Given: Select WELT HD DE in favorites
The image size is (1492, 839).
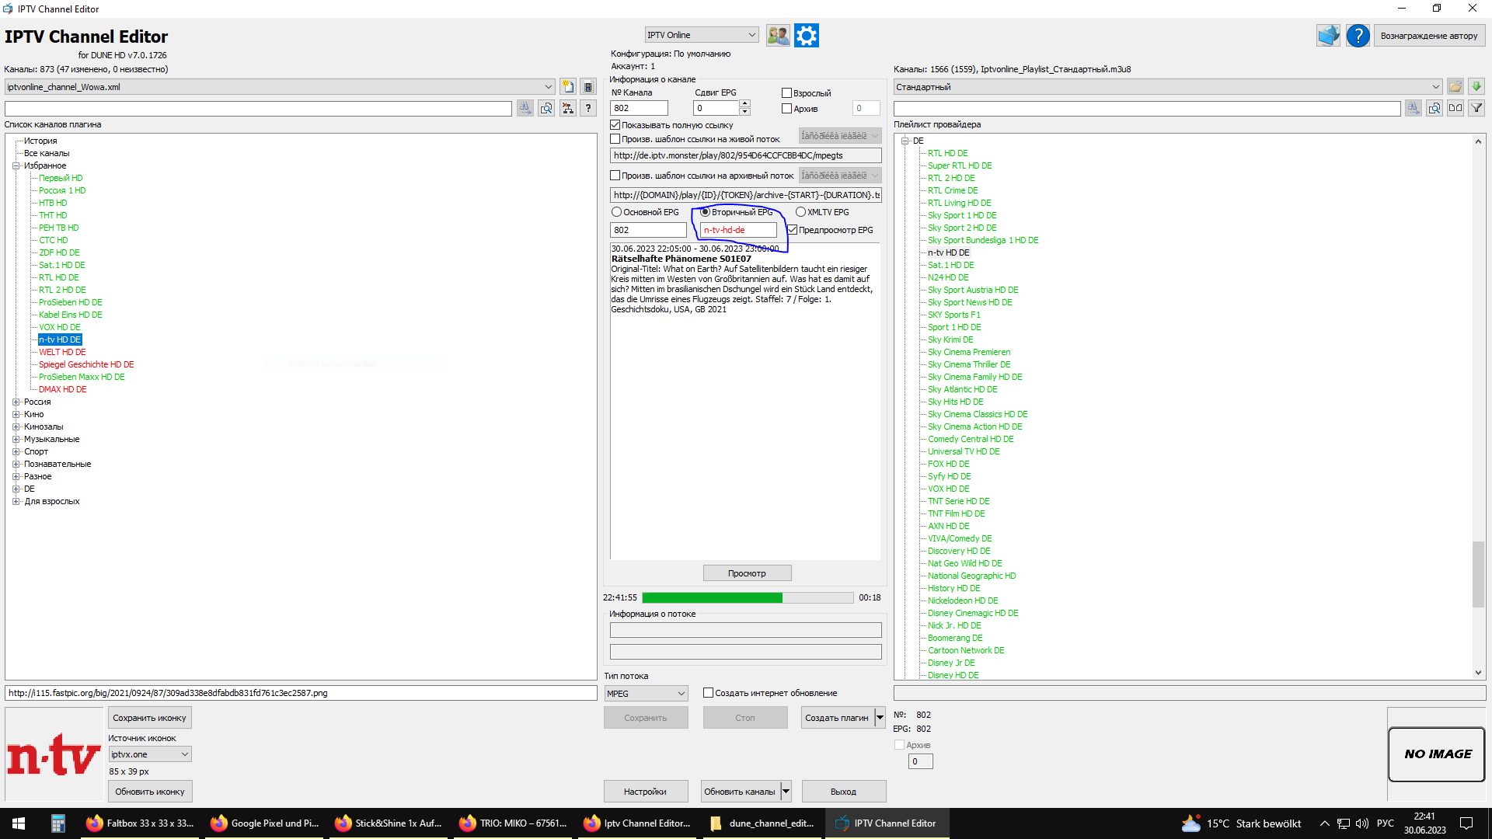Looking at the screenshot, I should click(x=62, y=352).
